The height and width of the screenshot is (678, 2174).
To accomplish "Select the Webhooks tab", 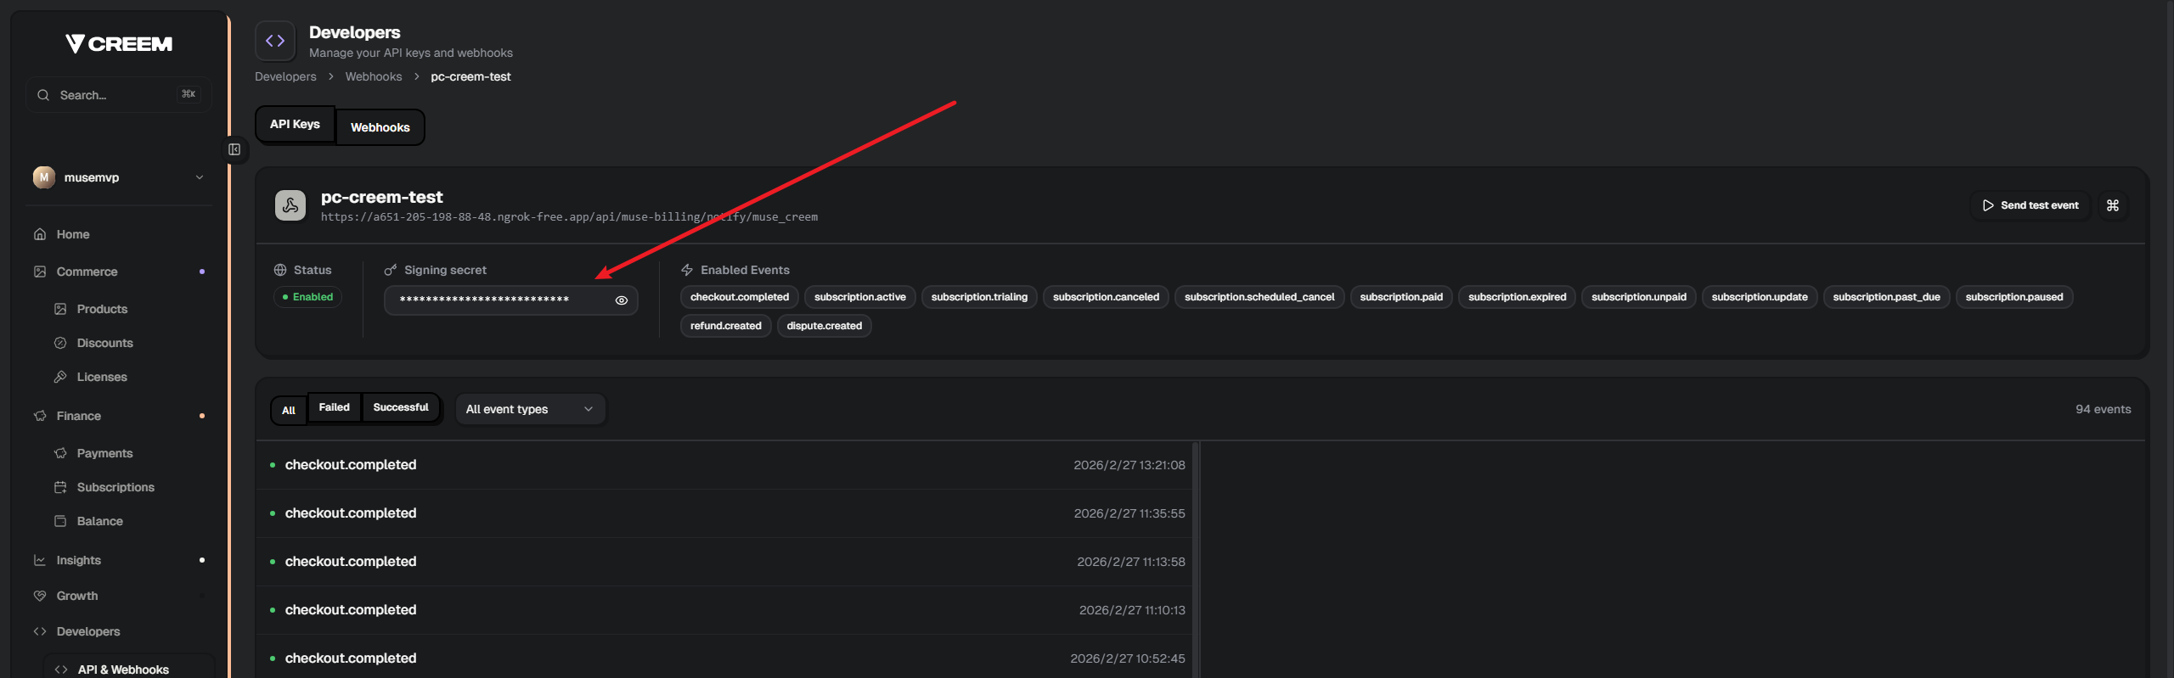I will coord(380,127).
